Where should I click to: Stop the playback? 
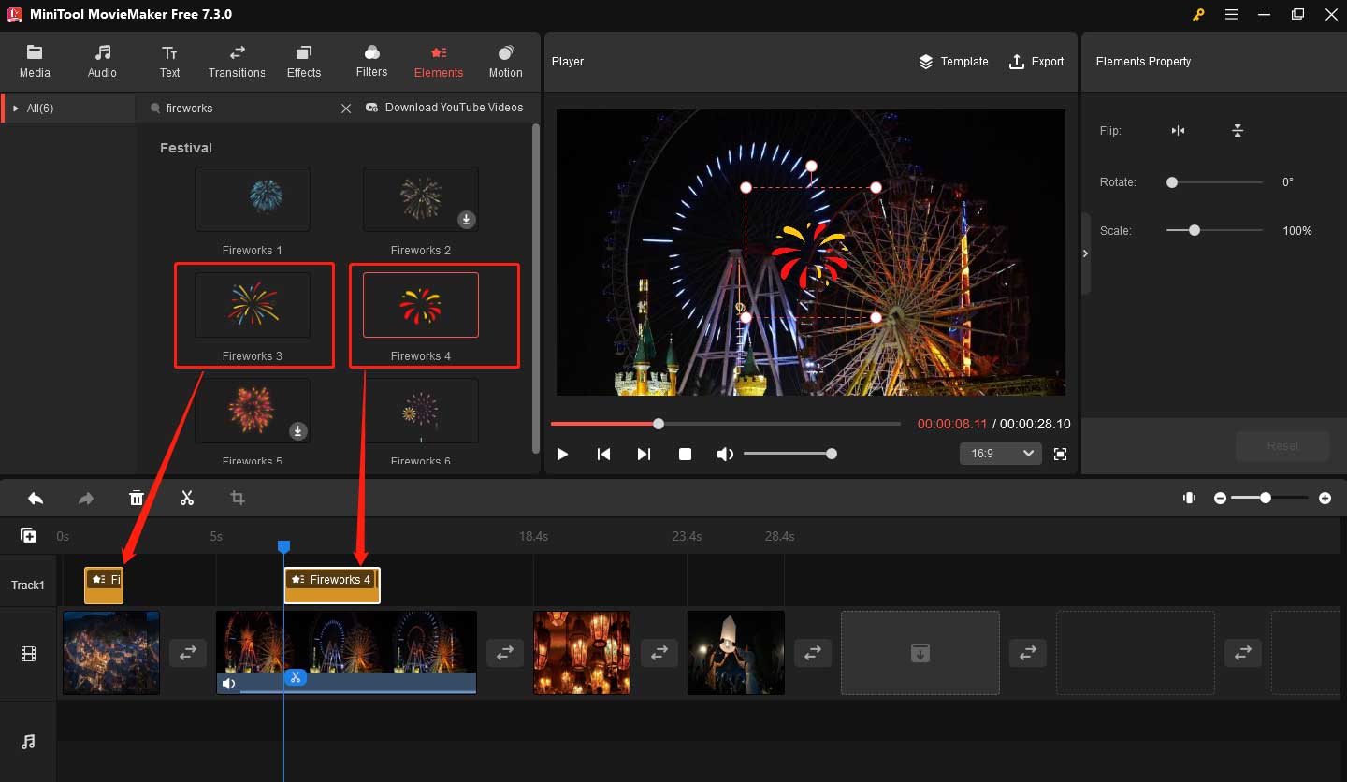[685, 454]
